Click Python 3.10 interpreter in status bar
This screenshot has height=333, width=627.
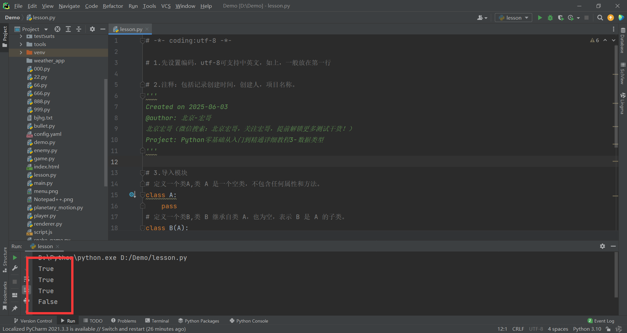pyautogui.click(x=587, y=329)
